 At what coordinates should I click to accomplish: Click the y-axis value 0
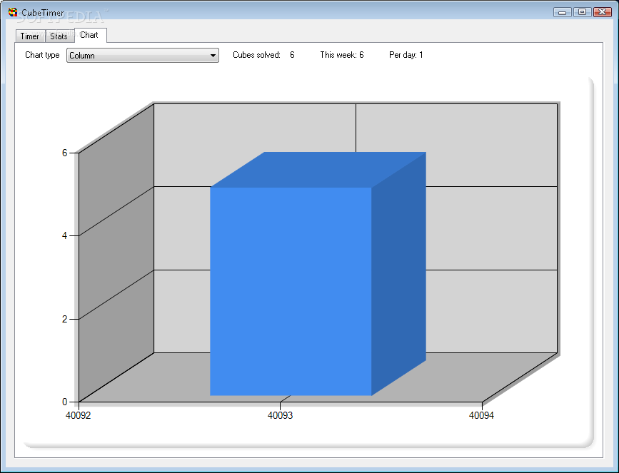tap(65, 402)
